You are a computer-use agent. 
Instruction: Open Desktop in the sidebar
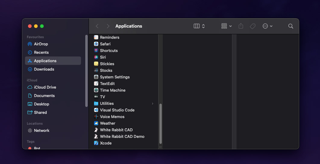click(53, 104)
